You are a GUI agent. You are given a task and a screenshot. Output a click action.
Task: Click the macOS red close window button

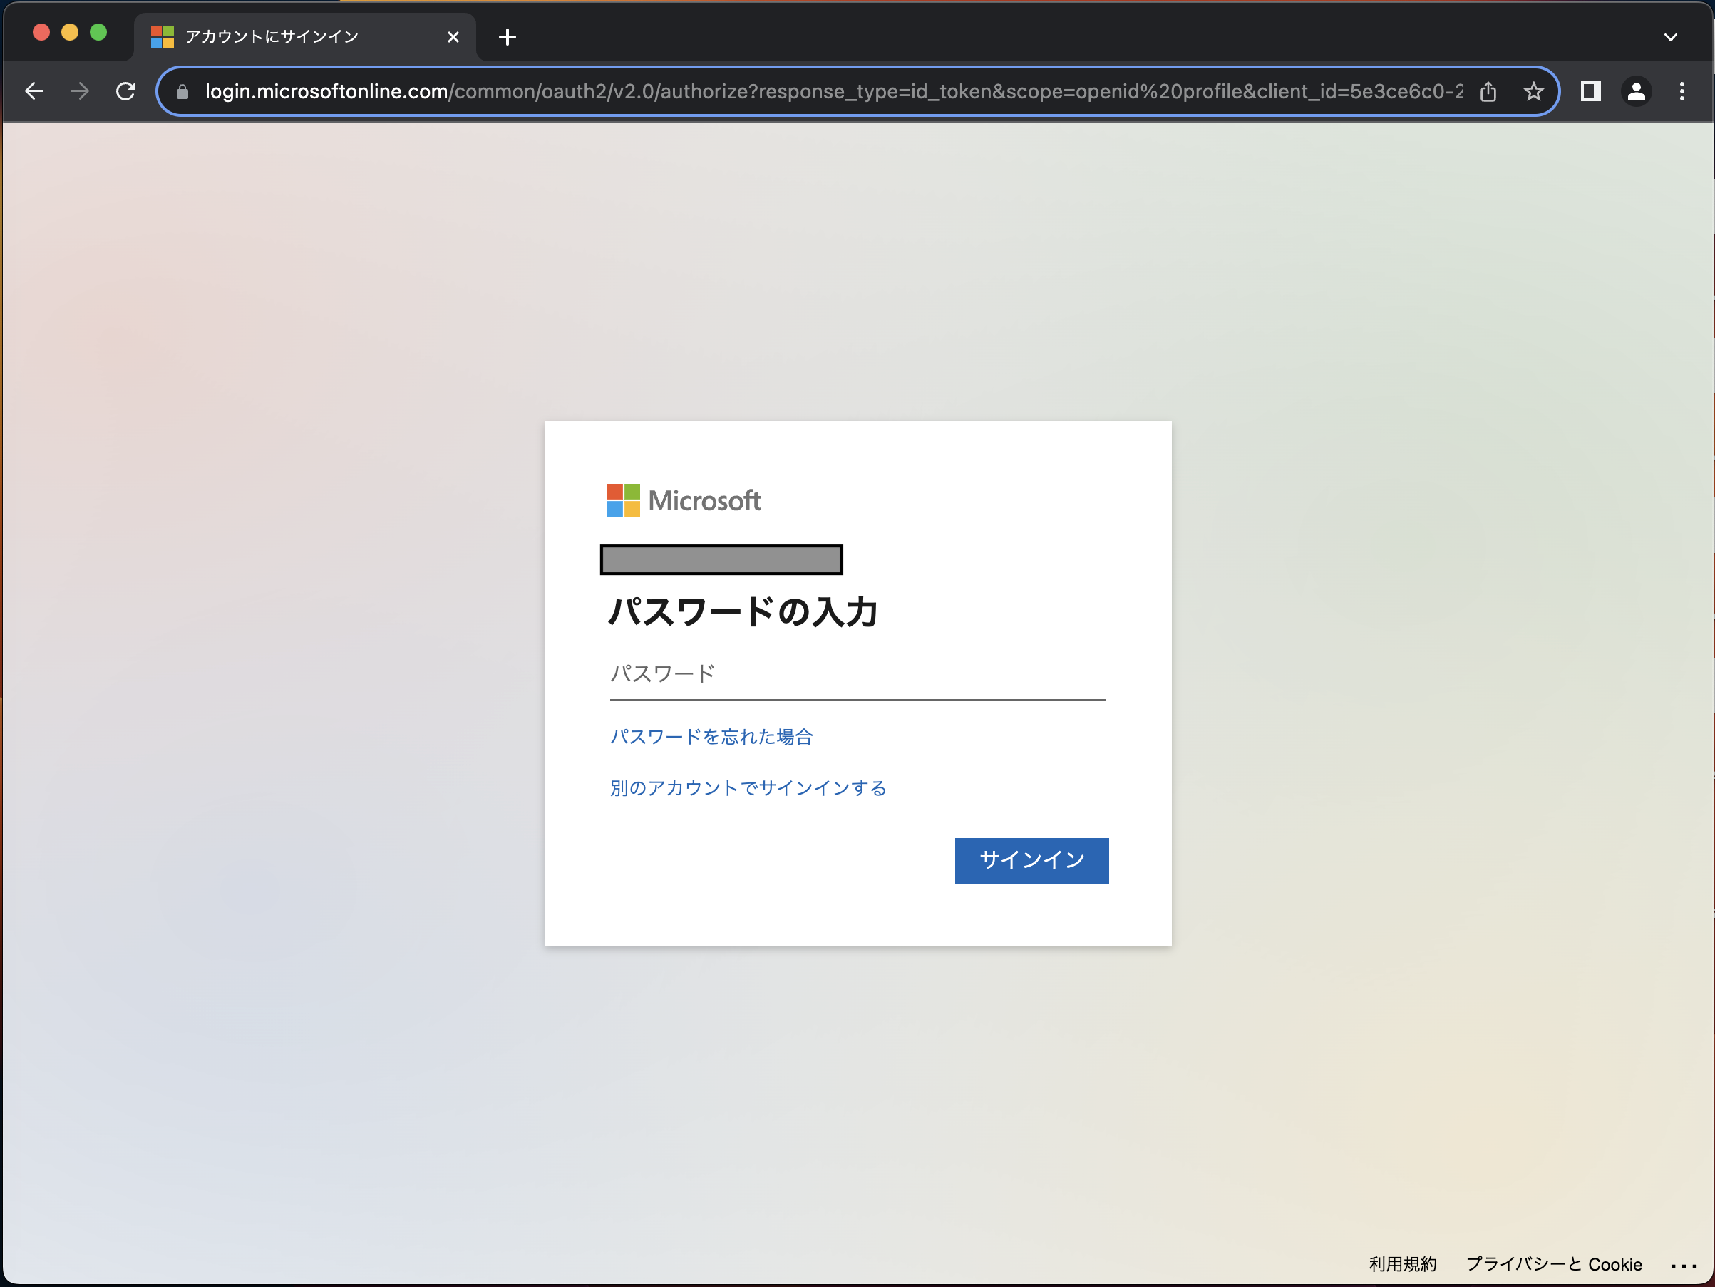(41, 32)
